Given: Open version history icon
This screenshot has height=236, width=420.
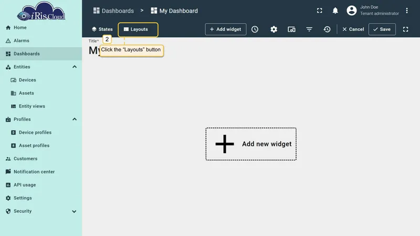Looking at the screenshot, I should (327, 29).
